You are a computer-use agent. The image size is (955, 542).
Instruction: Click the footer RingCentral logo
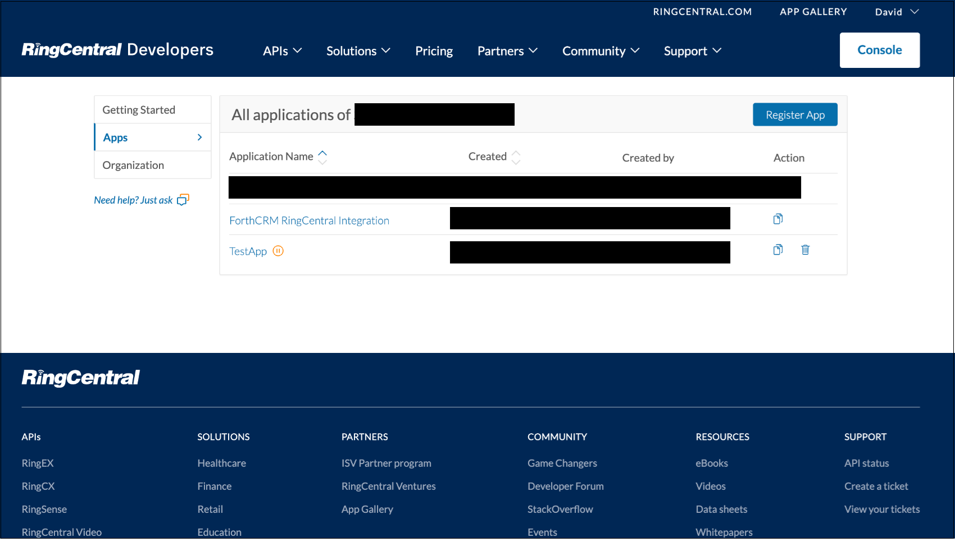(x=80, y=378)
